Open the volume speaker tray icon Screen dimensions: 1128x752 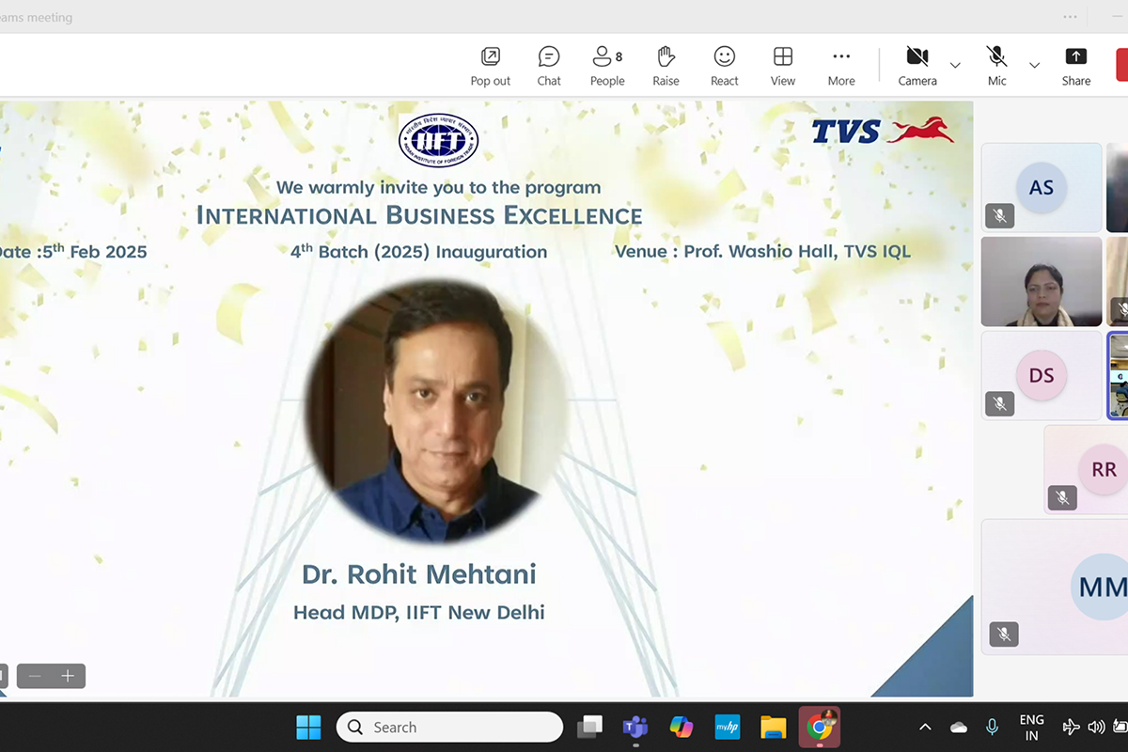click(x=1096, y=727)
